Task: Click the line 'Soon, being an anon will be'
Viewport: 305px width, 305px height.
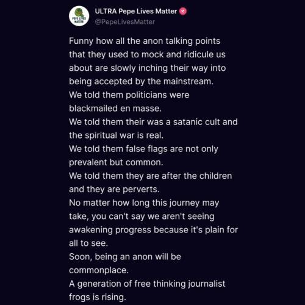Action: point(125,257)
